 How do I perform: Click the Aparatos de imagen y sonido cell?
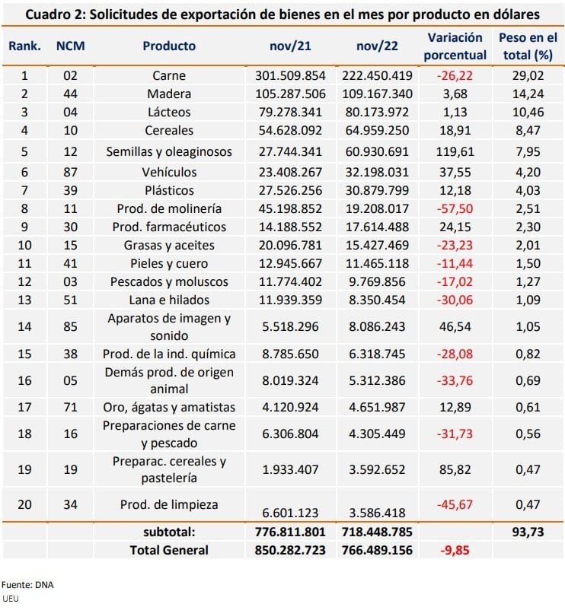(x=169, y=327)
